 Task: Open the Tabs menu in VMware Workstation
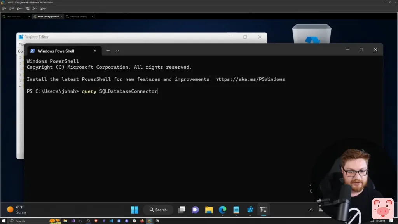pos(35,9)
